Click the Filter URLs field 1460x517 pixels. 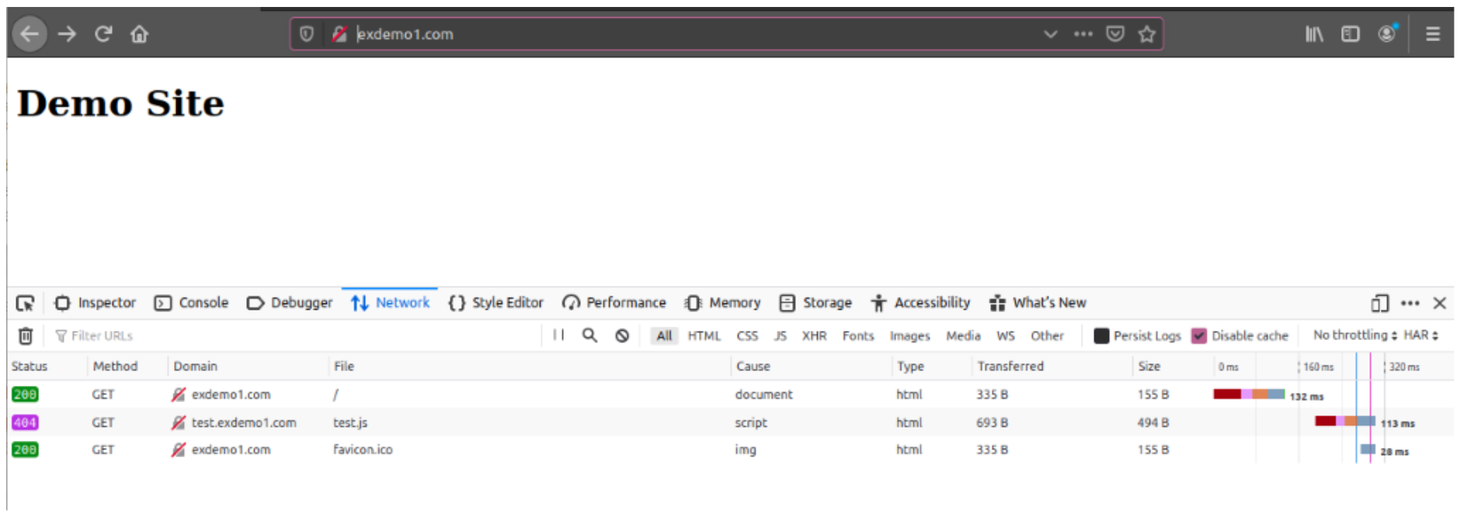coord(295,335)
